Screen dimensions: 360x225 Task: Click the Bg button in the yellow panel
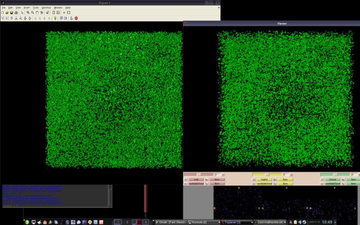coord(275,180)
